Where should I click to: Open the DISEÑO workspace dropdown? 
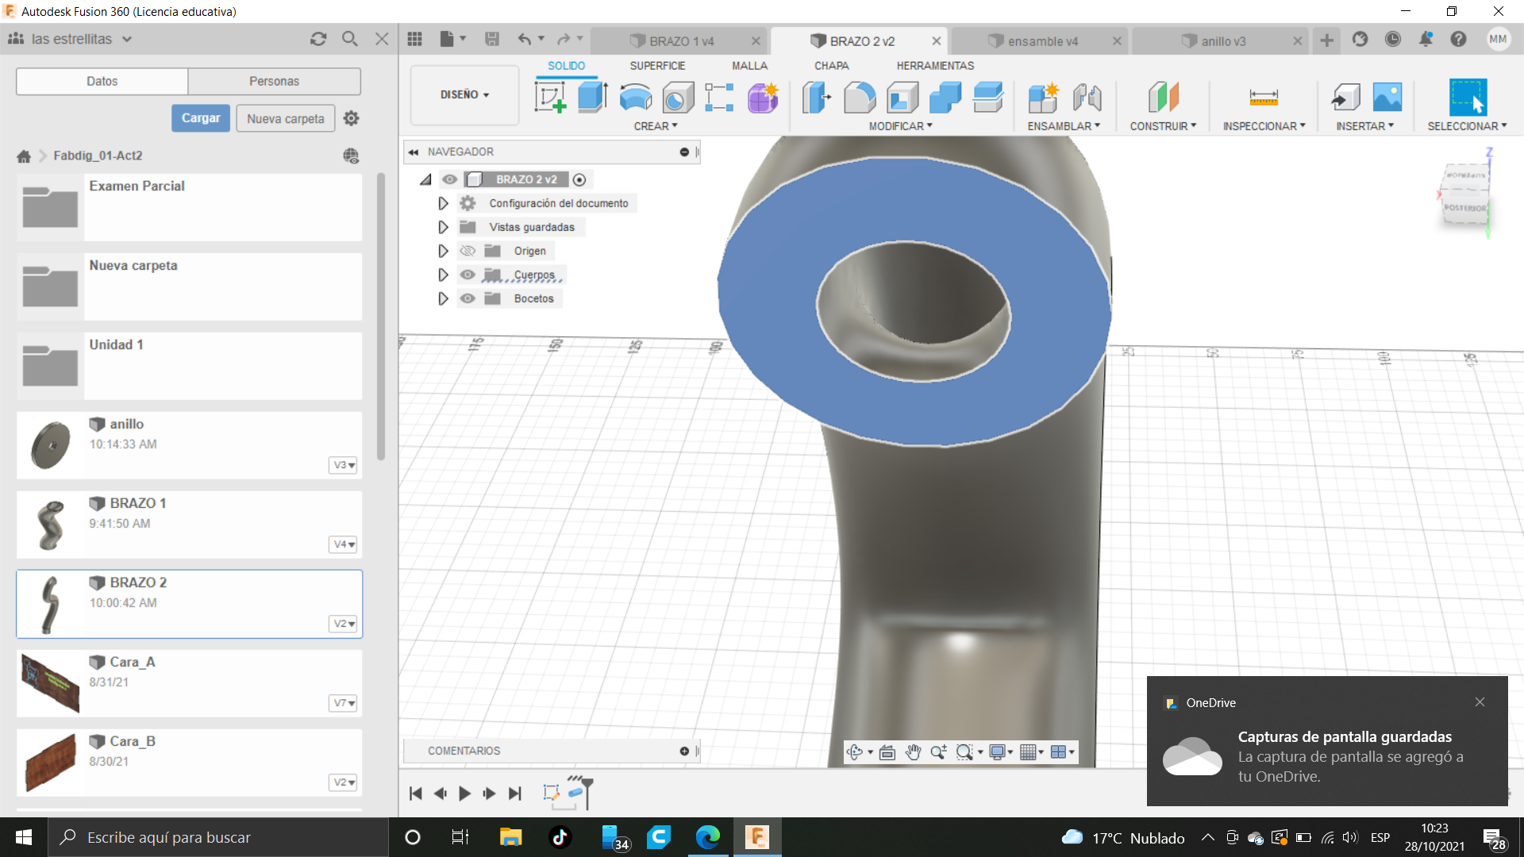[464, 94]
